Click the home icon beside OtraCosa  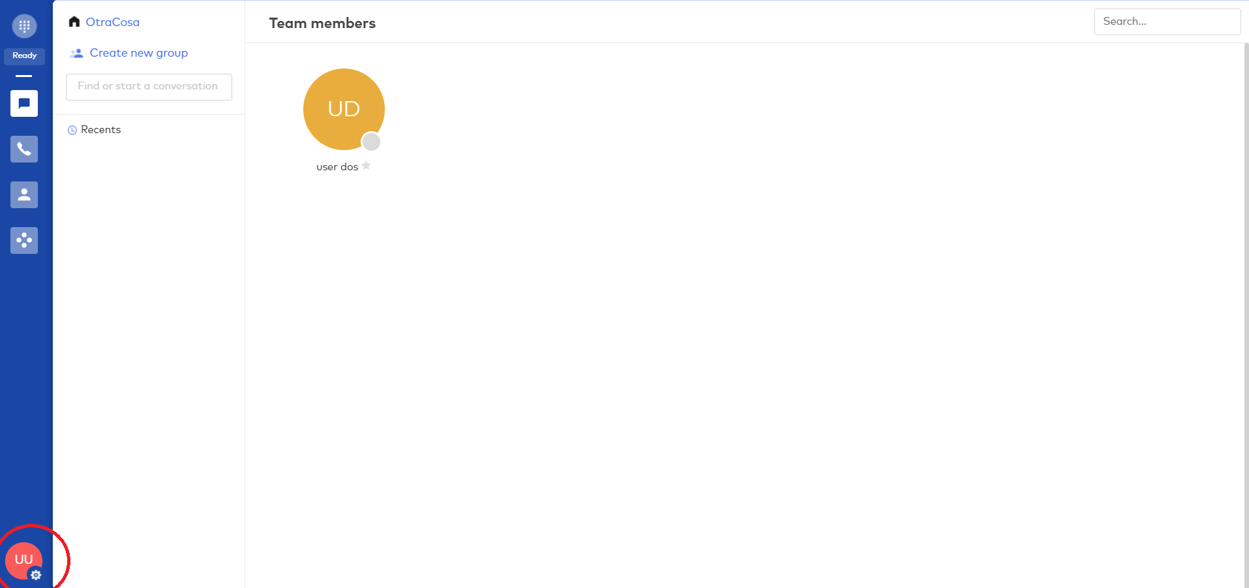click(x=74, y=22)
